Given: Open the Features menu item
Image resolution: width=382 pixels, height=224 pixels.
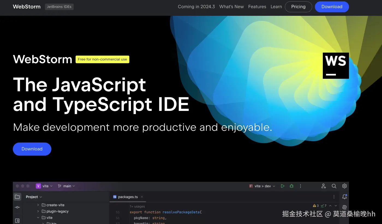Looking at the screenshot, I should (257, 7).
